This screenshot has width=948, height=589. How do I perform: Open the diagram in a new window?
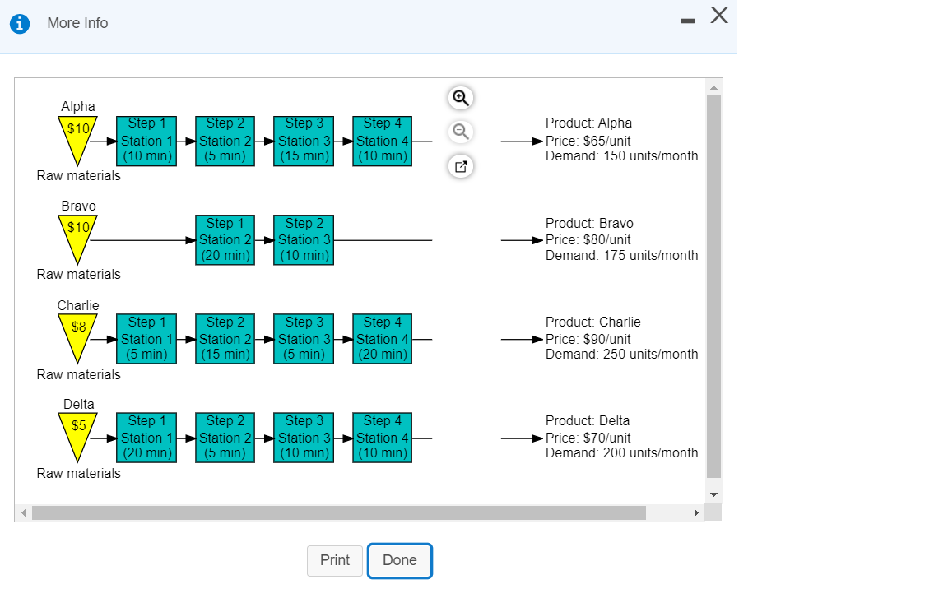tap(461, 166)
